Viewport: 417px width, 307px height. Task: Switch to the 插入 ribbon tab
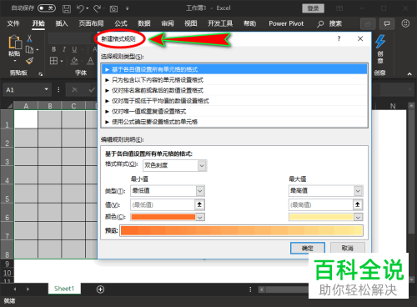62,23
